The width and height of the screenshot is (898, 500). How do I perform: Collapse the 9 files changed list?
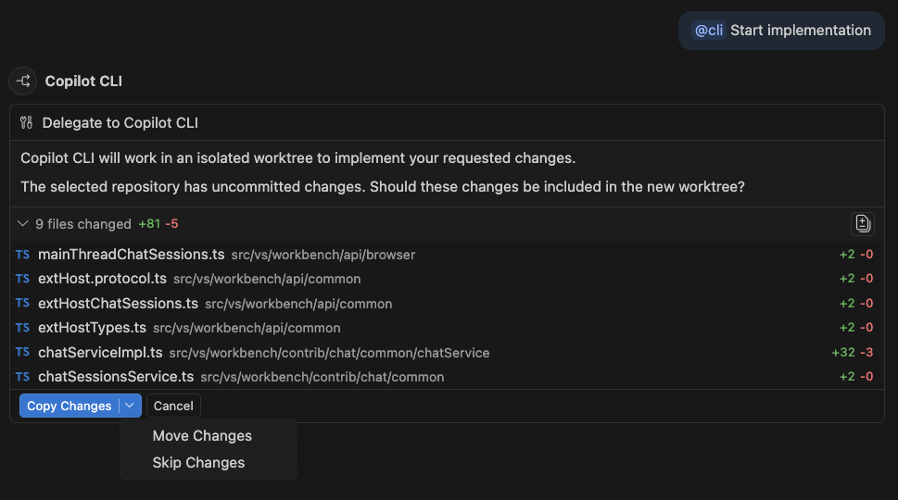click(x=23, y=224)
